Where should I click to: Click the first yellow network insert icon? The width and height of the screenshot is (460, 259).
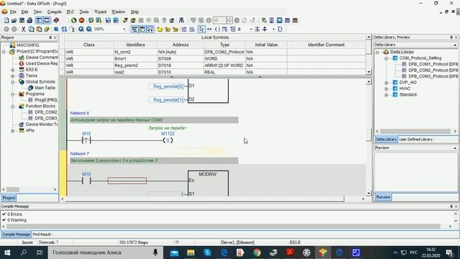coord(160,29)
